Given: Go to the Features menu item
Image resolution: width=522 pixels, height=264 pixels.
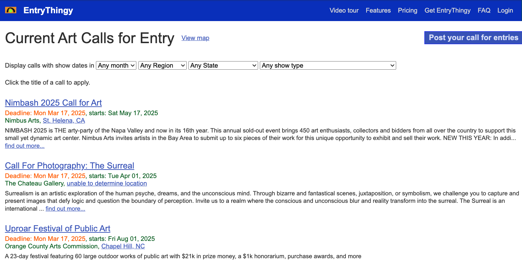Looking at the screenshot, I should 378,11.
